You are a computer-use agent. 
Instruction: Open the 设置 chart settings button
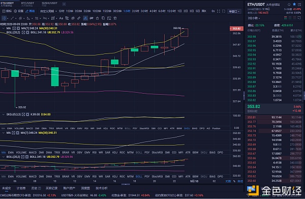tap(19, 11)
